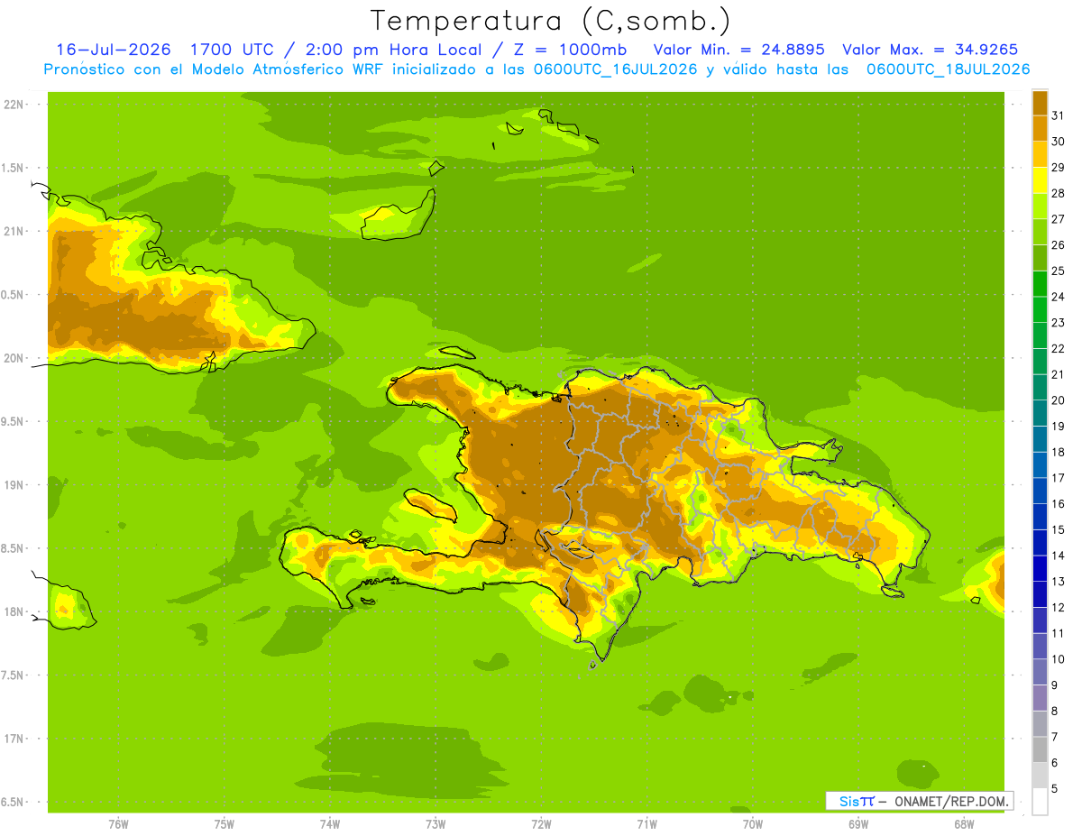Click the colorbar label "31"
The width and height of the screenshot is (1082, 836).
[x=1059, y=115]
